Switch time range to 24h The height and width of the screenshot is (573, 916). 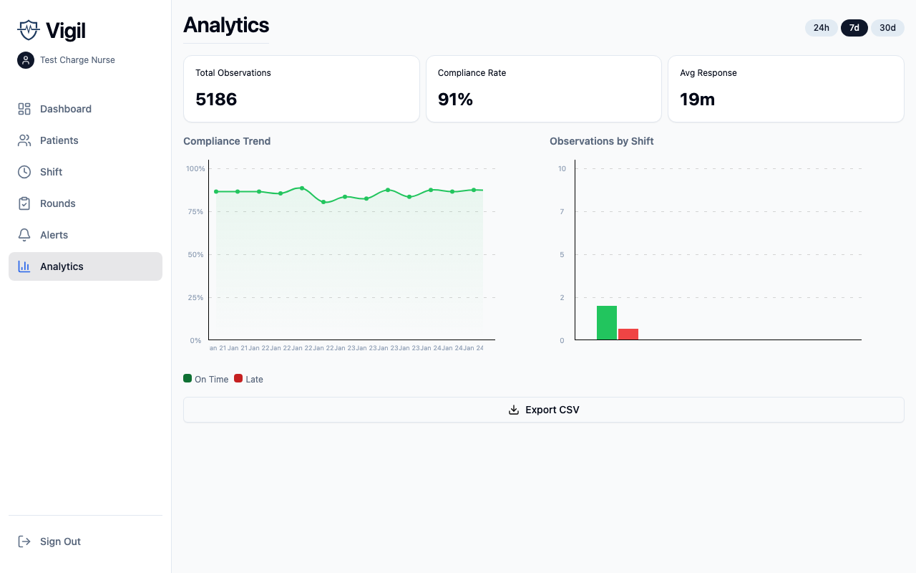(821, 27)
